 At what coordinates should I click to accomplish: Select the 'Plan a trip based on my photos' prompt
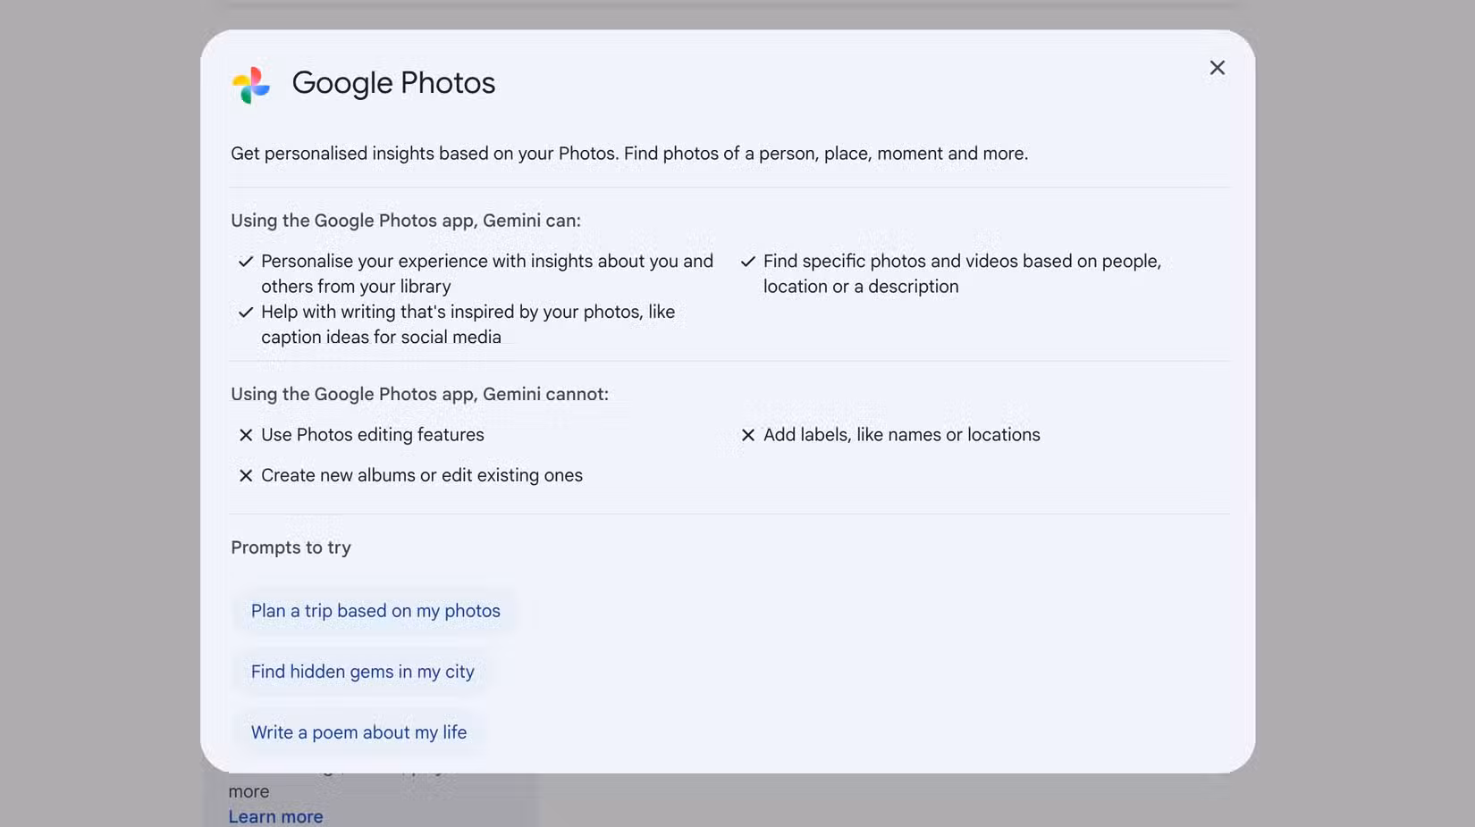click(x=375, y=611)
